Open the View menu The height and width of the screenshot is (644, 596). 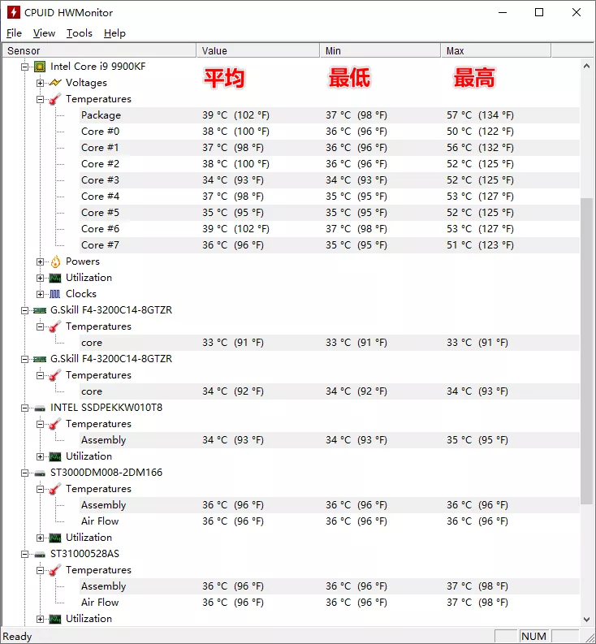(x=44, y=33)
